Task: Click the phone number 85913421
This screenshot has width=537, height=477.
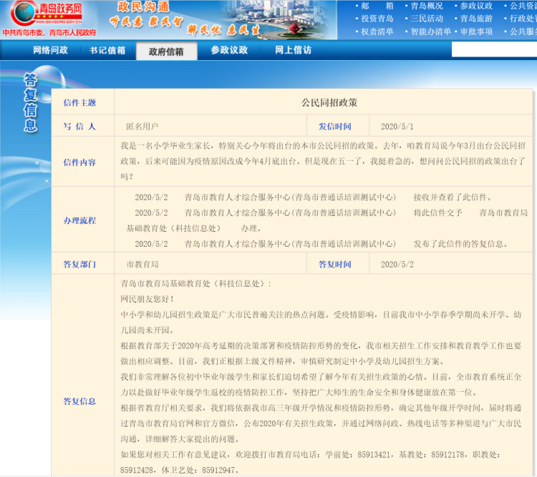Action: point(374,455)
